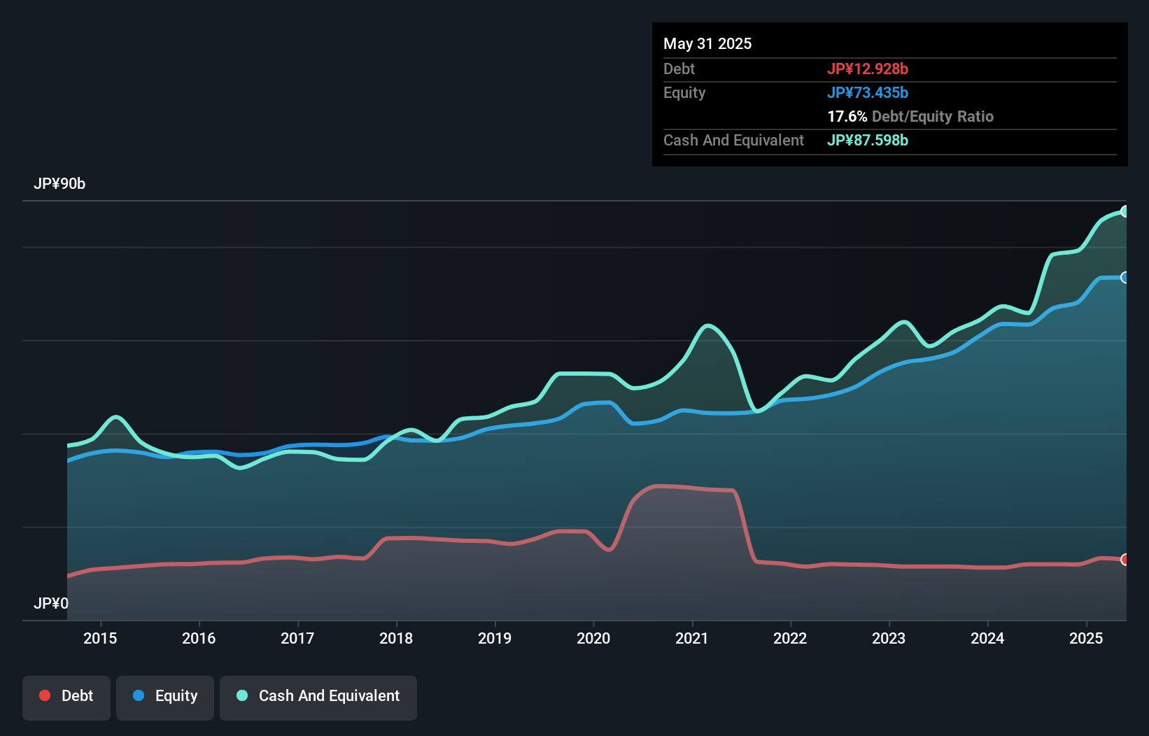Click the 2018 x-axis label

(x=396, y=638)
